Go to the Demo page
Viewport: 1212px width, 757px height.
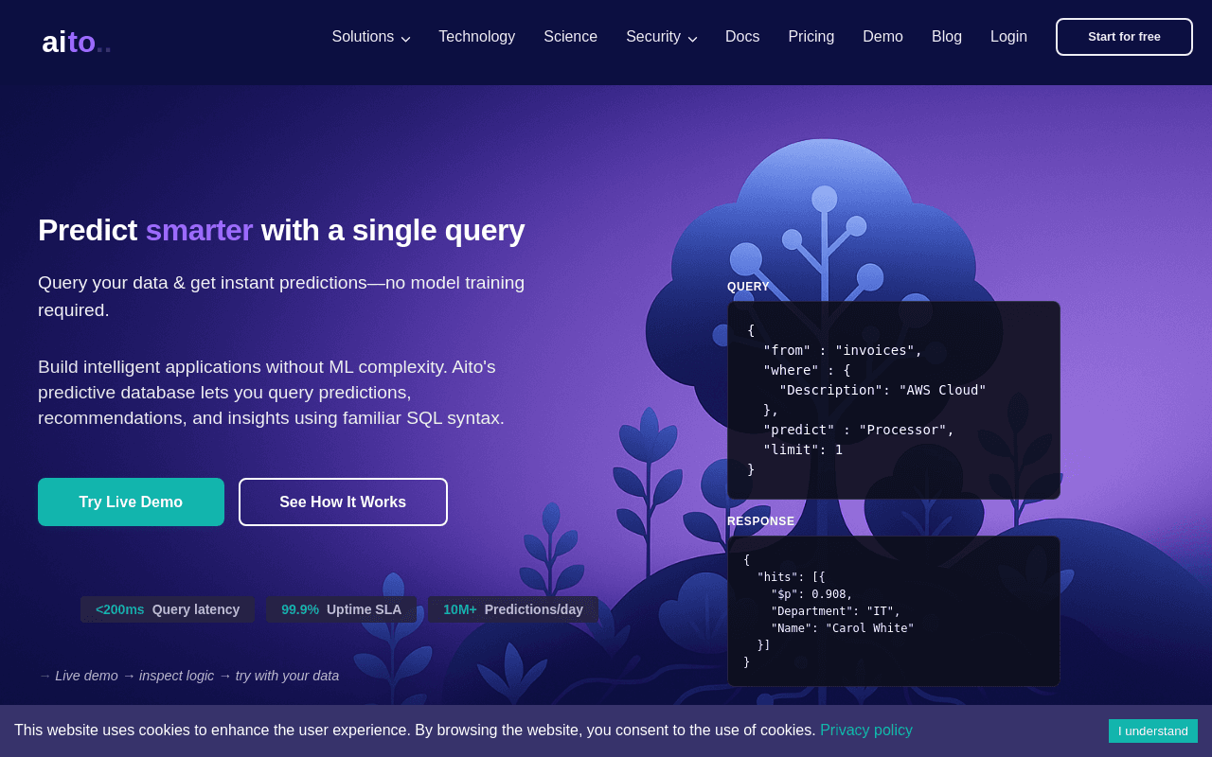(882, 37)
